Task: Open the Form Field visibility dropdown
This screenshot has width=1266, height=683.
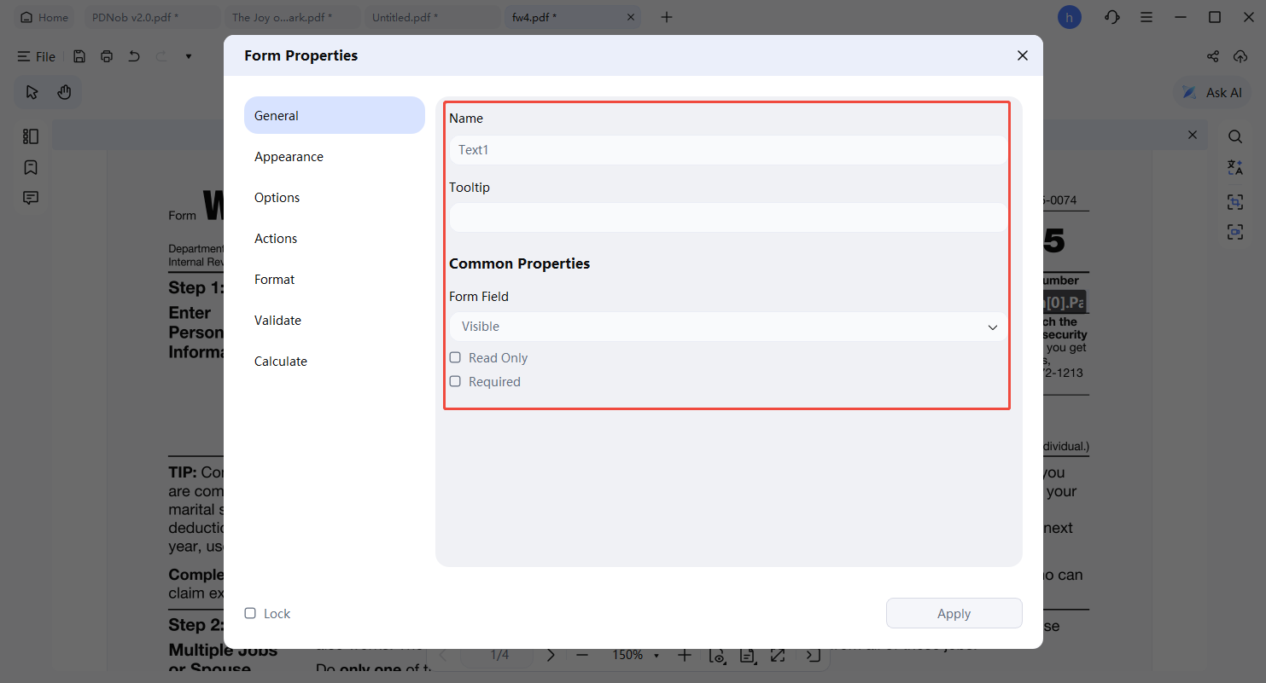Action: (x=992, y=327)
